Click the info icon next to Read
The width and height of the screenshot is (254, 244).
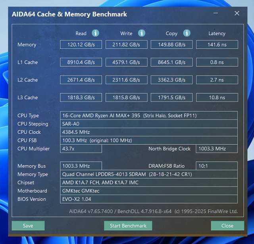pos(96,33)
